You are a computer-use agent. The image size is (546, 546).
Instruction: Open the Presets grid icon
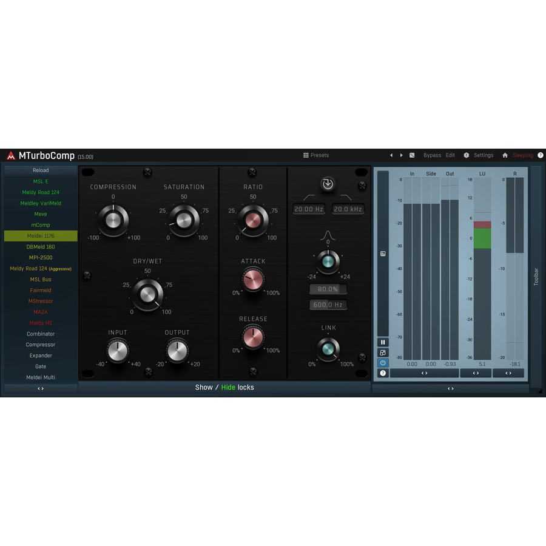pyautogui.click(x=306, y=155)
